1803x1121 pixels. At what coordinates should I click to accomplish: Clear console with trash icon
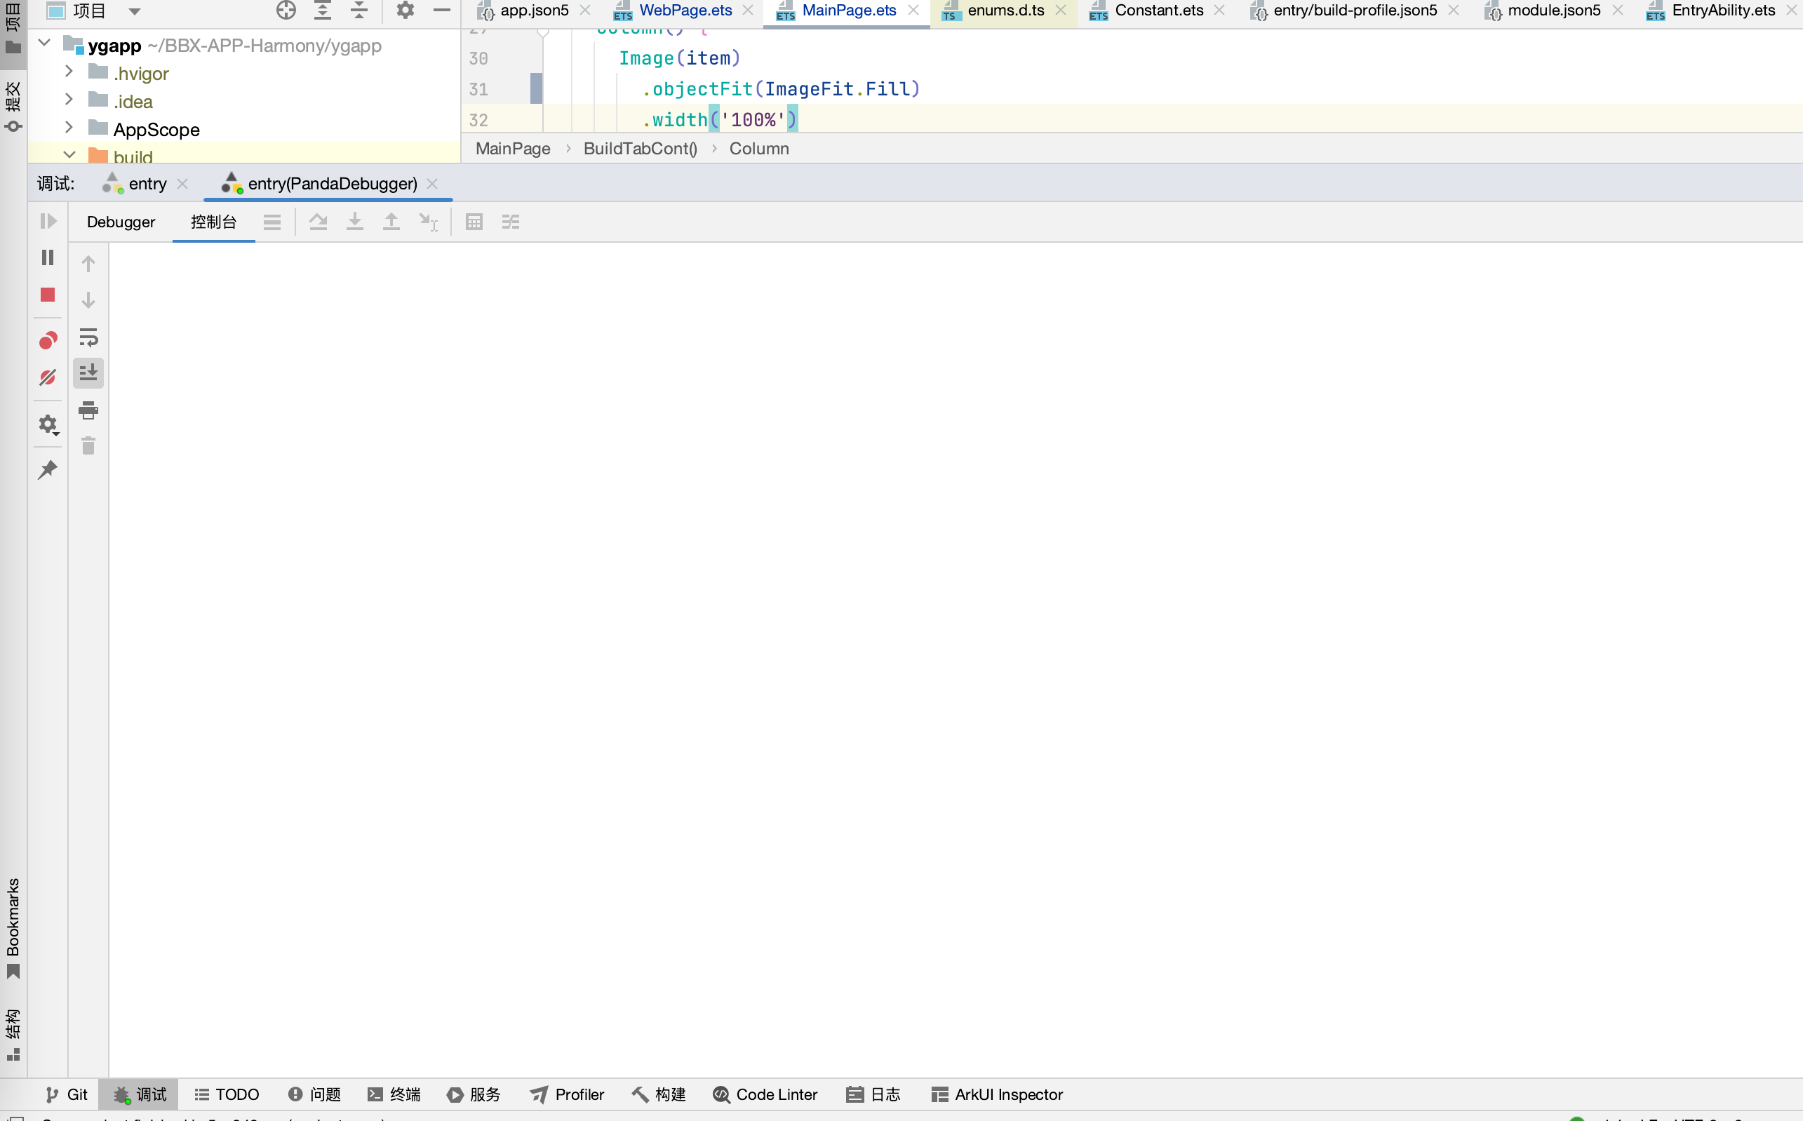pos(88,446)
